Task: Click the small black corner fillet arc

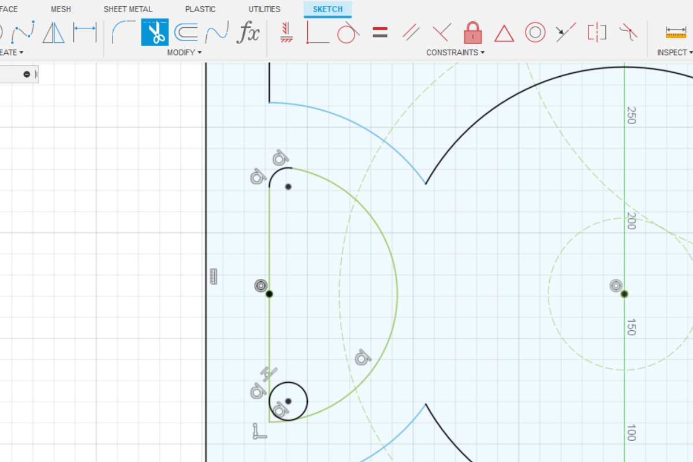Action: [275, 173]
